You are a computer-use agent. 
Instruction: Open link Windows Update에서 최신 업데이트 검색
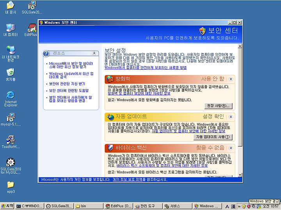click(x=71, y=75)
